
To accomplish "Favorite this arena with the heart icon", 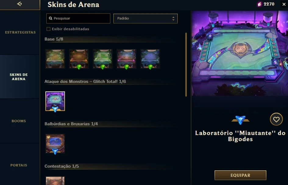I will (x=276, y=119).
